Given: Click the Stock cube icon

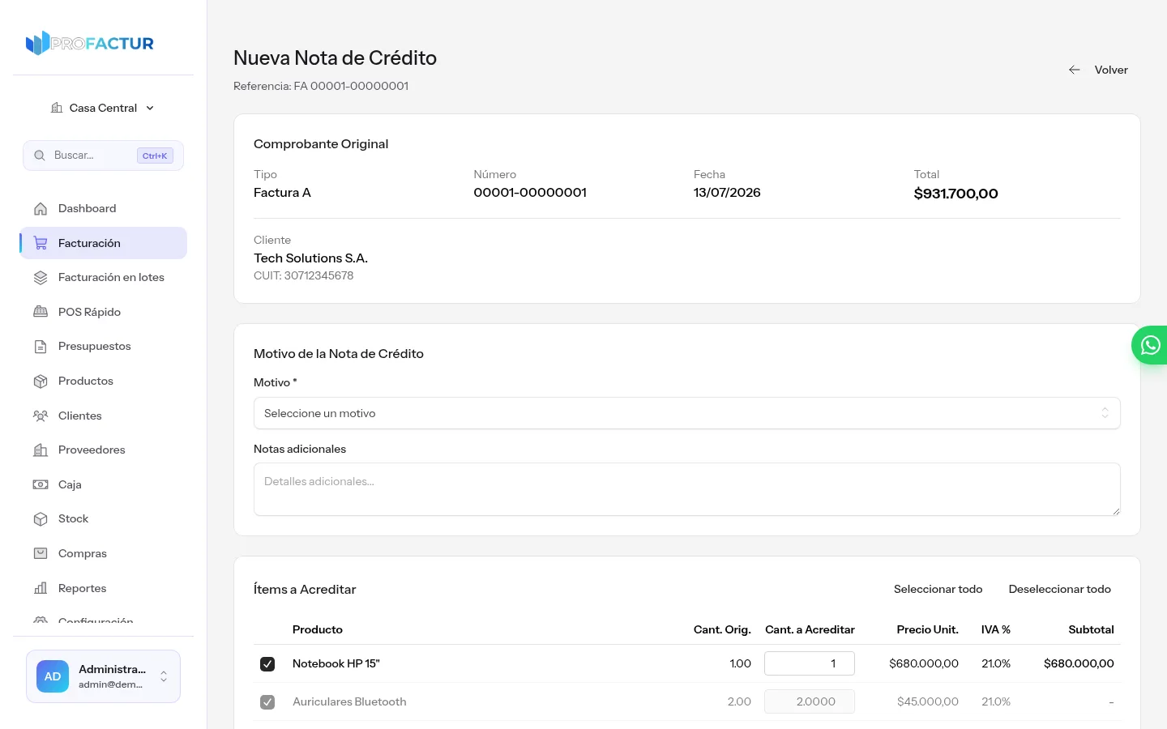Looking at the screenshot, I should click(x=41, y=519).
